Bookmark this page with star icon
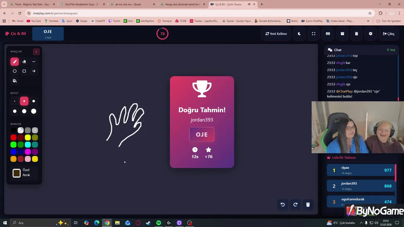 click(x=370, y=13)
